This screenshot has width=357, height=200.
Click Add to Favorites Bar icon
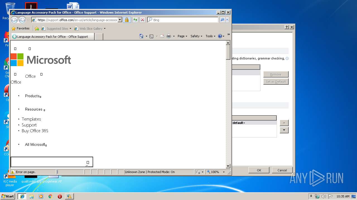click(37, 28)
